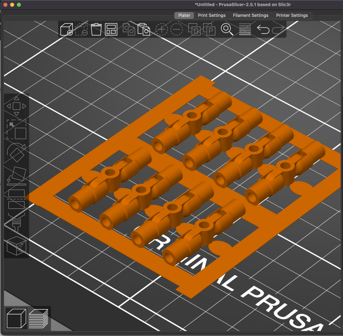Select the Place on face tool
Image resolution: width=343 pixels, height=336 pixels.
pyautogui.click(x=16, y=176)
